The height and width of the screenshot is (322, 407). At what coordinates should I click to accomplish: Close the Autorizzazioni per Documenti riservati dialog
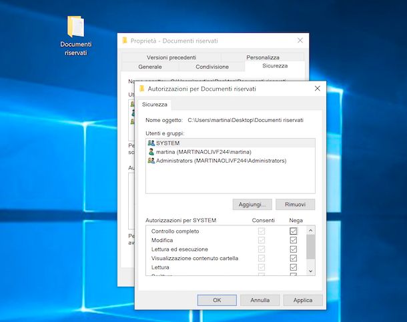click(x=317, y=89)
